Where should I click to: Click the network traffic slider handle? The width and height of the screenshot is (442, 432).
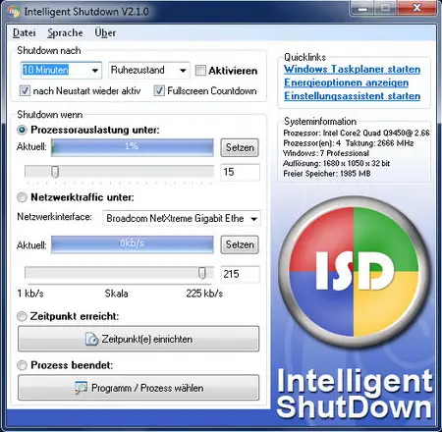pyautogui.click(x=202, y=273)
